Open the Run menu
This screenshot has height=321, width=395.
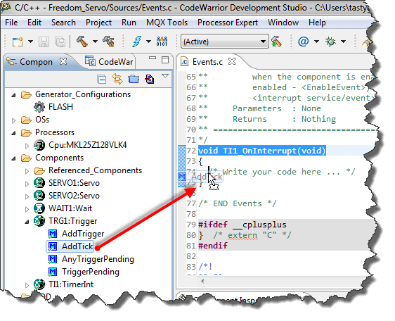(x=129, y=23)
